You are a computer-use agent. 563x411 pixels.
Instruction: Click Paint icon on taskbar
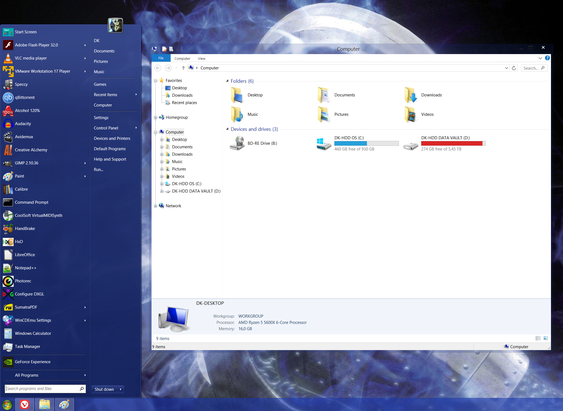(x=64, y=404)
